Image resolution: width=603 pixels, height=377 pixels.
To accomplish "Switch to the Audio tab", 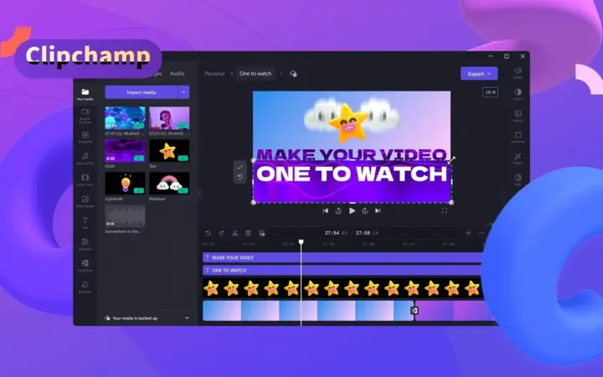I will tap(177, 74).
